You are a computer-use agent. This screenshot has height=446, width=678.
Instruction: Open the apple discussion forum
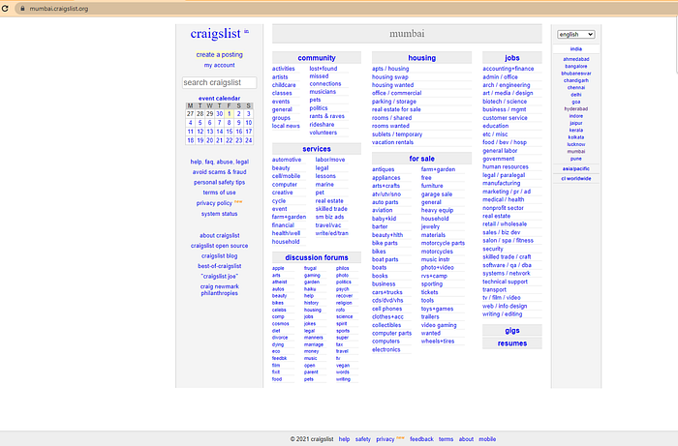click(x=278, y=268)
